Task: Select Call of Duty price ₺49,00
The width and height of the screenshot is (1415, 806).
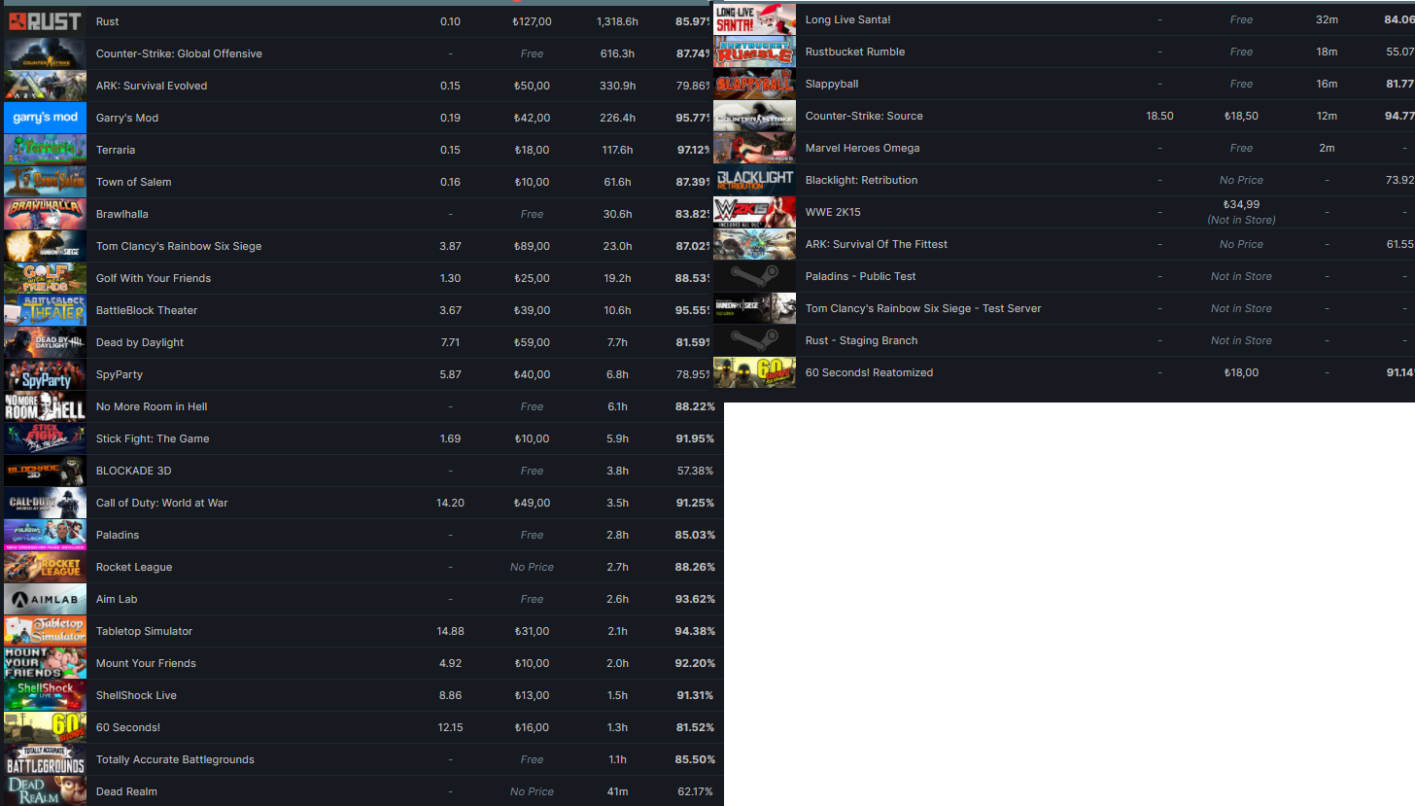Action: click(x=532, y=503)
